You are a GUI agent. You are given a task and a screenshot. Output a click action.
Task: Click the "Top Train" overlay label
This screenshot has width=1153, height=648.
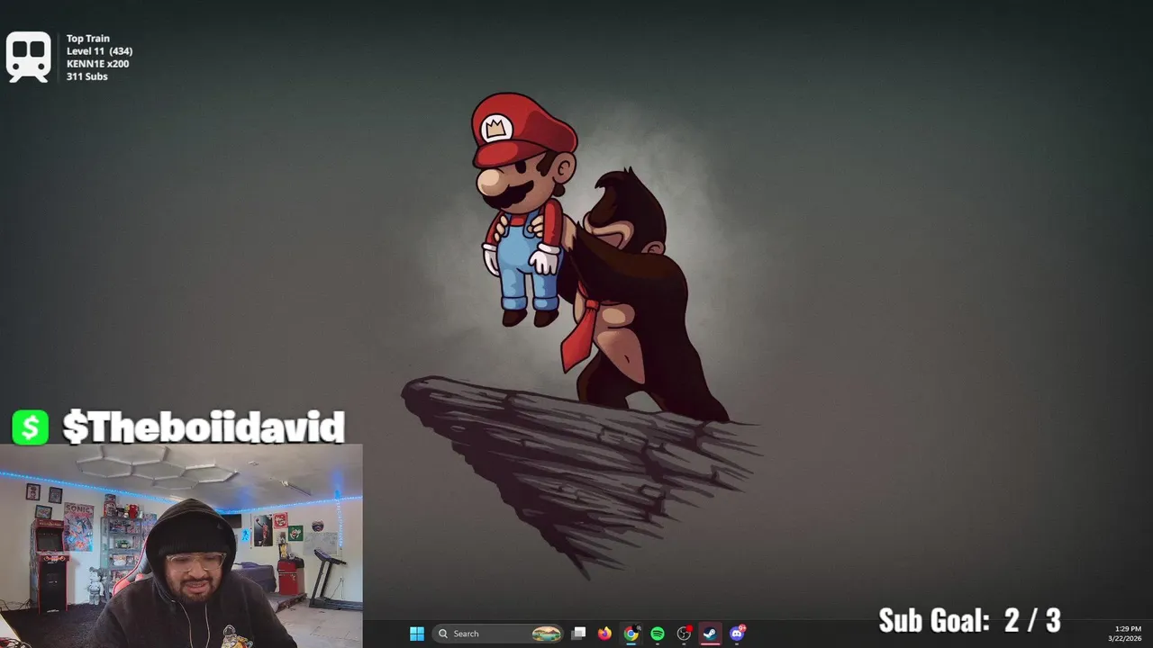(88, 39)
